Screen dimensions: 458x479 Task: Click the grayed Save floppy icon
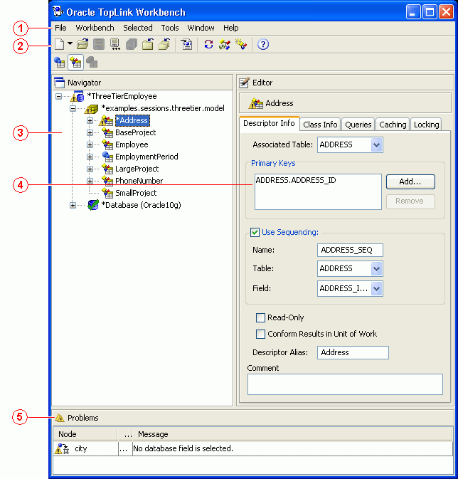point(99,45)
